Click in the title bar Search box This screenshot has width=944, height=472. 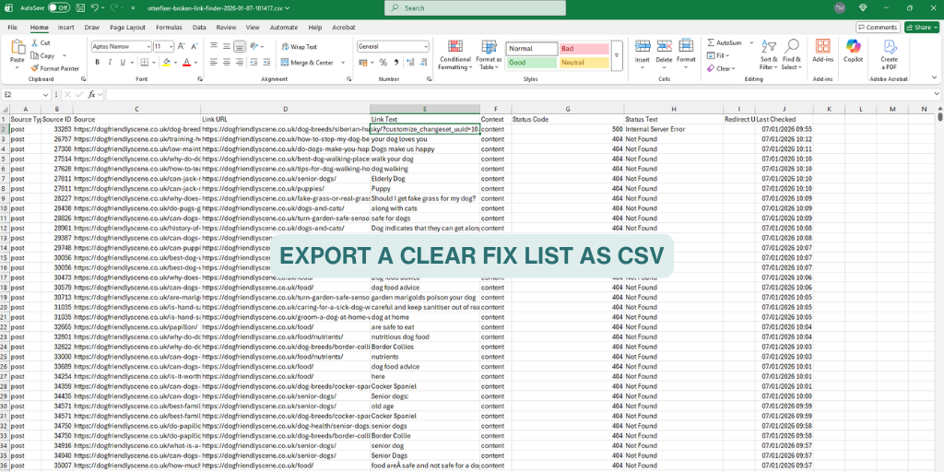point(475,8)
